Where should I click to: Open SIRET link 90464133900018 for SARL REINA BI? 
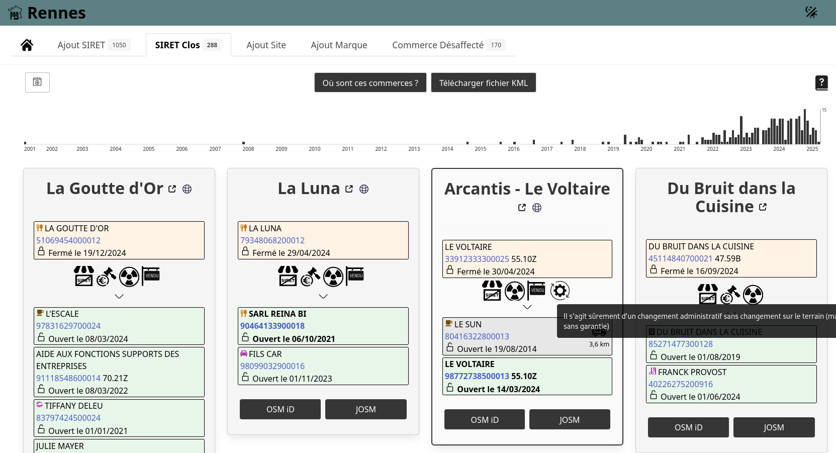click(272, 326)
